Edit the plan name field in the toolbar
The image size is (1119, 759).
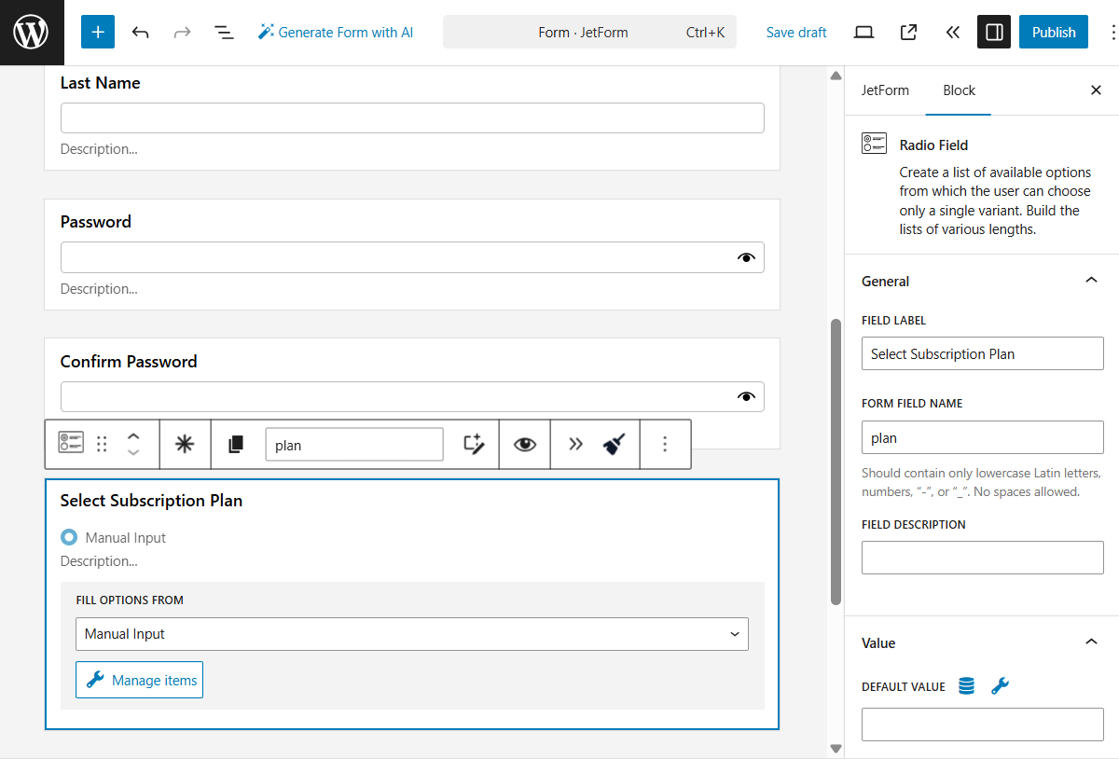point(354,445)
